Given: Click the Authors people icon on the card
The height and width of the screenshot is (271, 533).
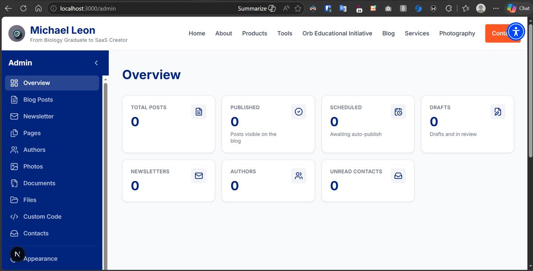Looking at the screenshot, I should (x=298, y=176).
